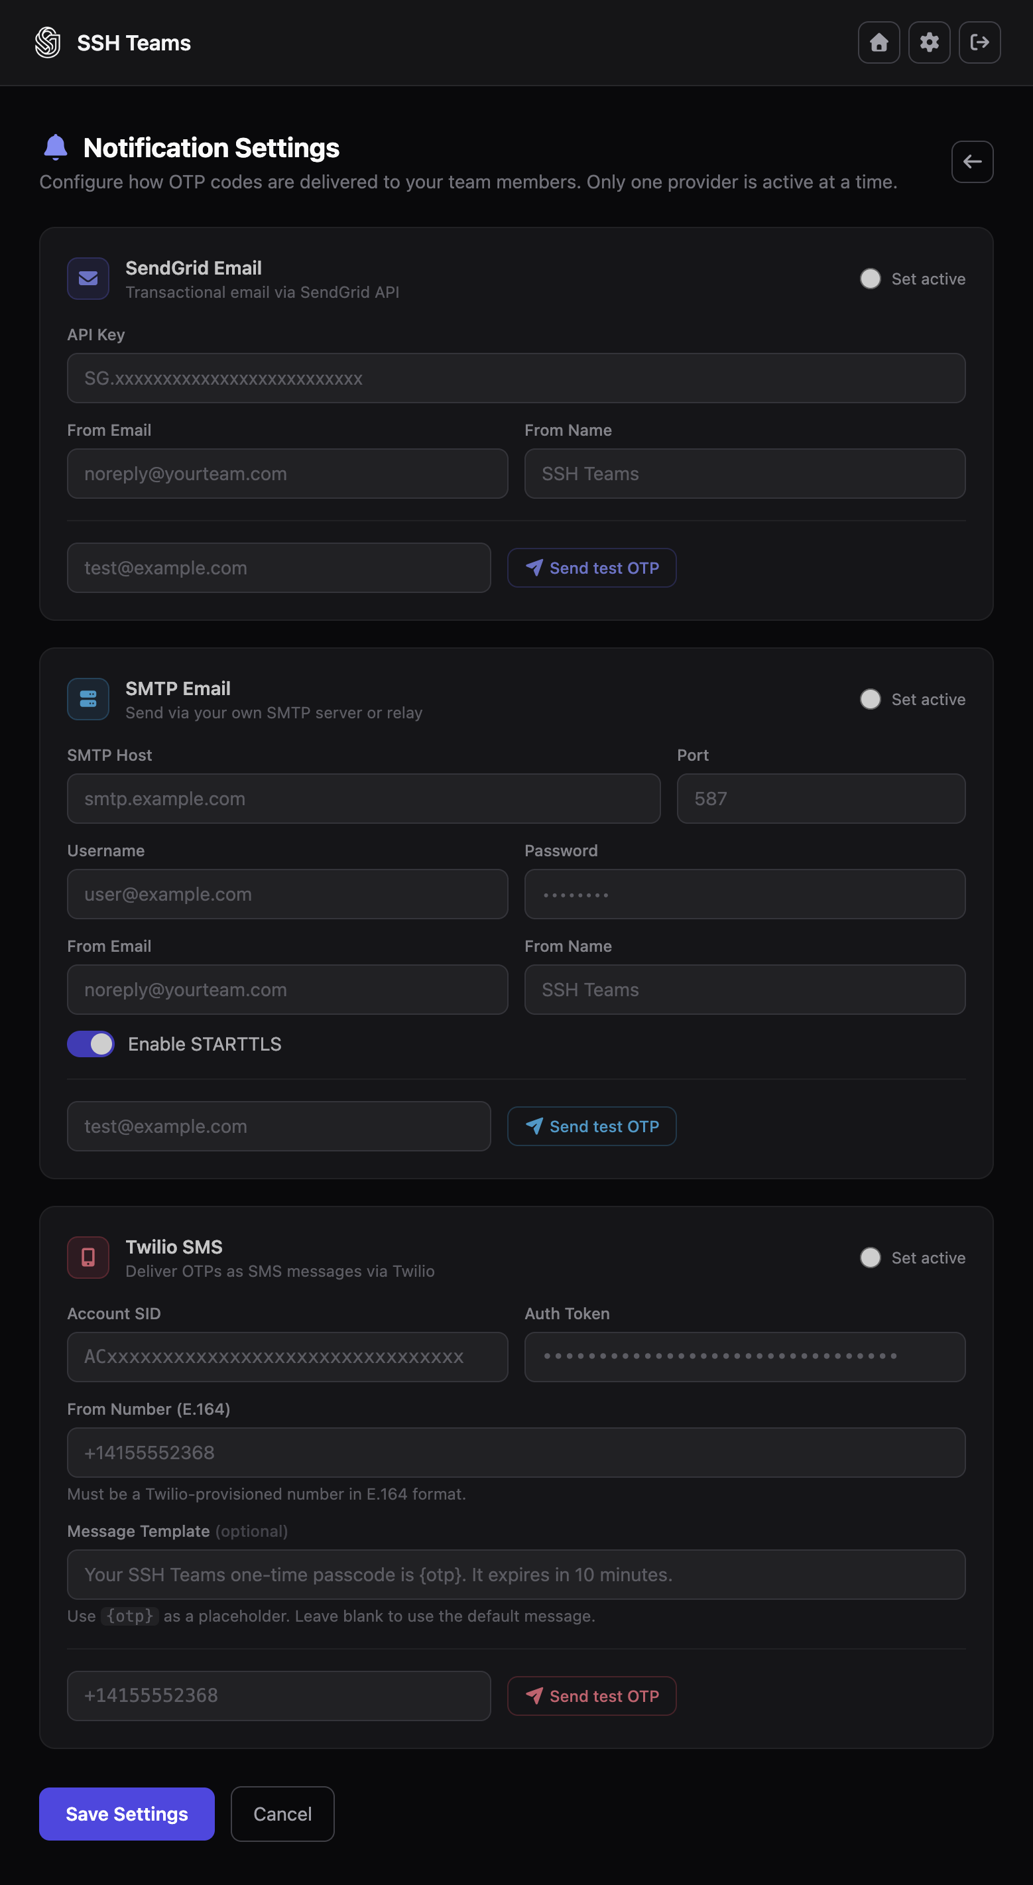Screen dimensions: 1033x1885
Task: Click the SMTP Email card title
Action: click(178, 688)
